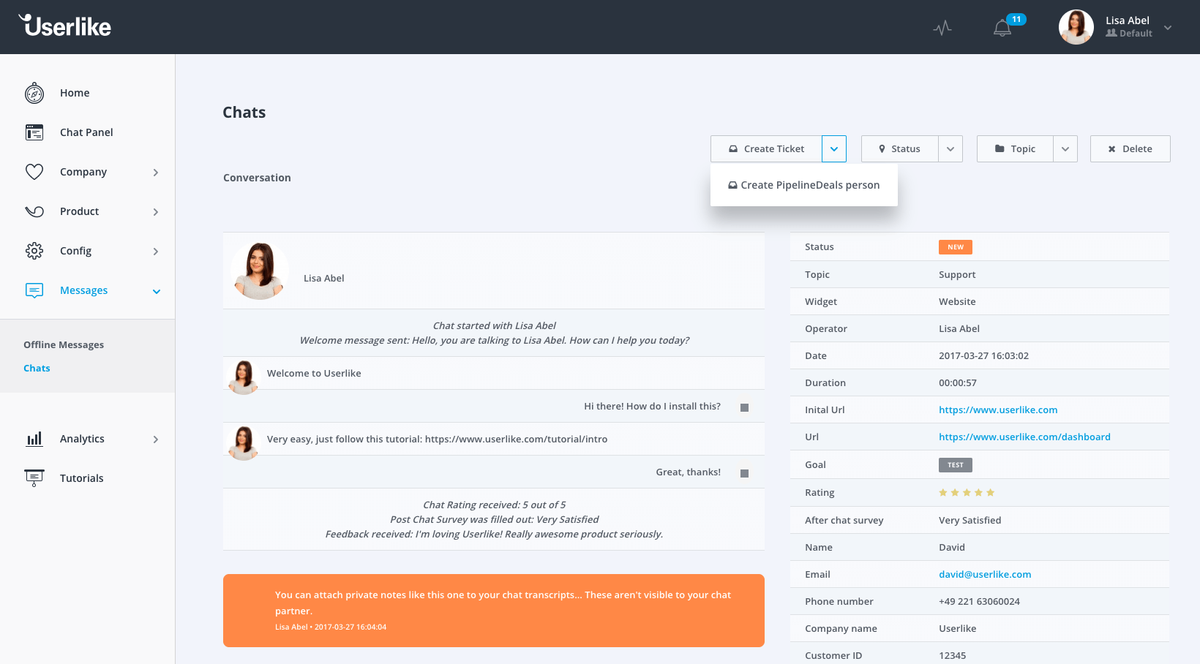This screenshot has width=1200, height=664.
Task: Open the activity pulse icon
Action: [x=942, y=28]
